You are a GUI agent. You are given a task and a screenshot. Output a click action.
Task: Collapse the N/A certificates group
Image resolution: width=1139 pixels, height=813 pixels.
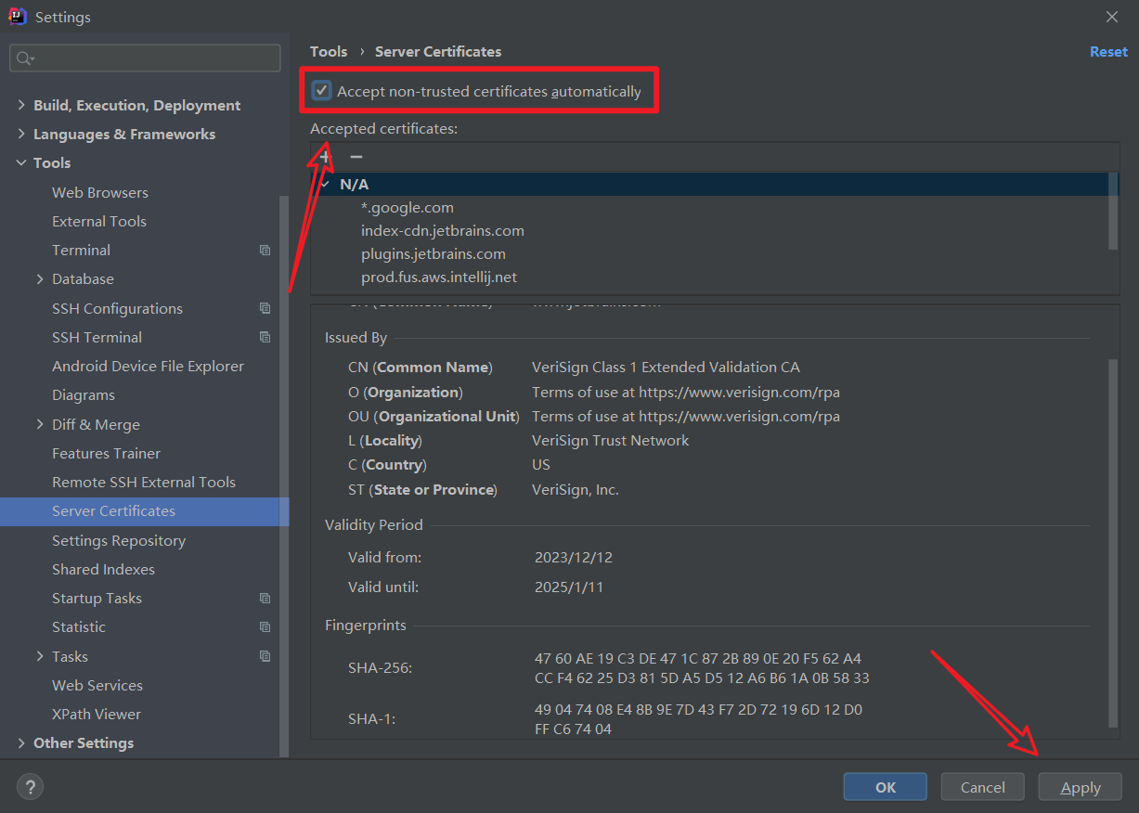tap(325, 184)
